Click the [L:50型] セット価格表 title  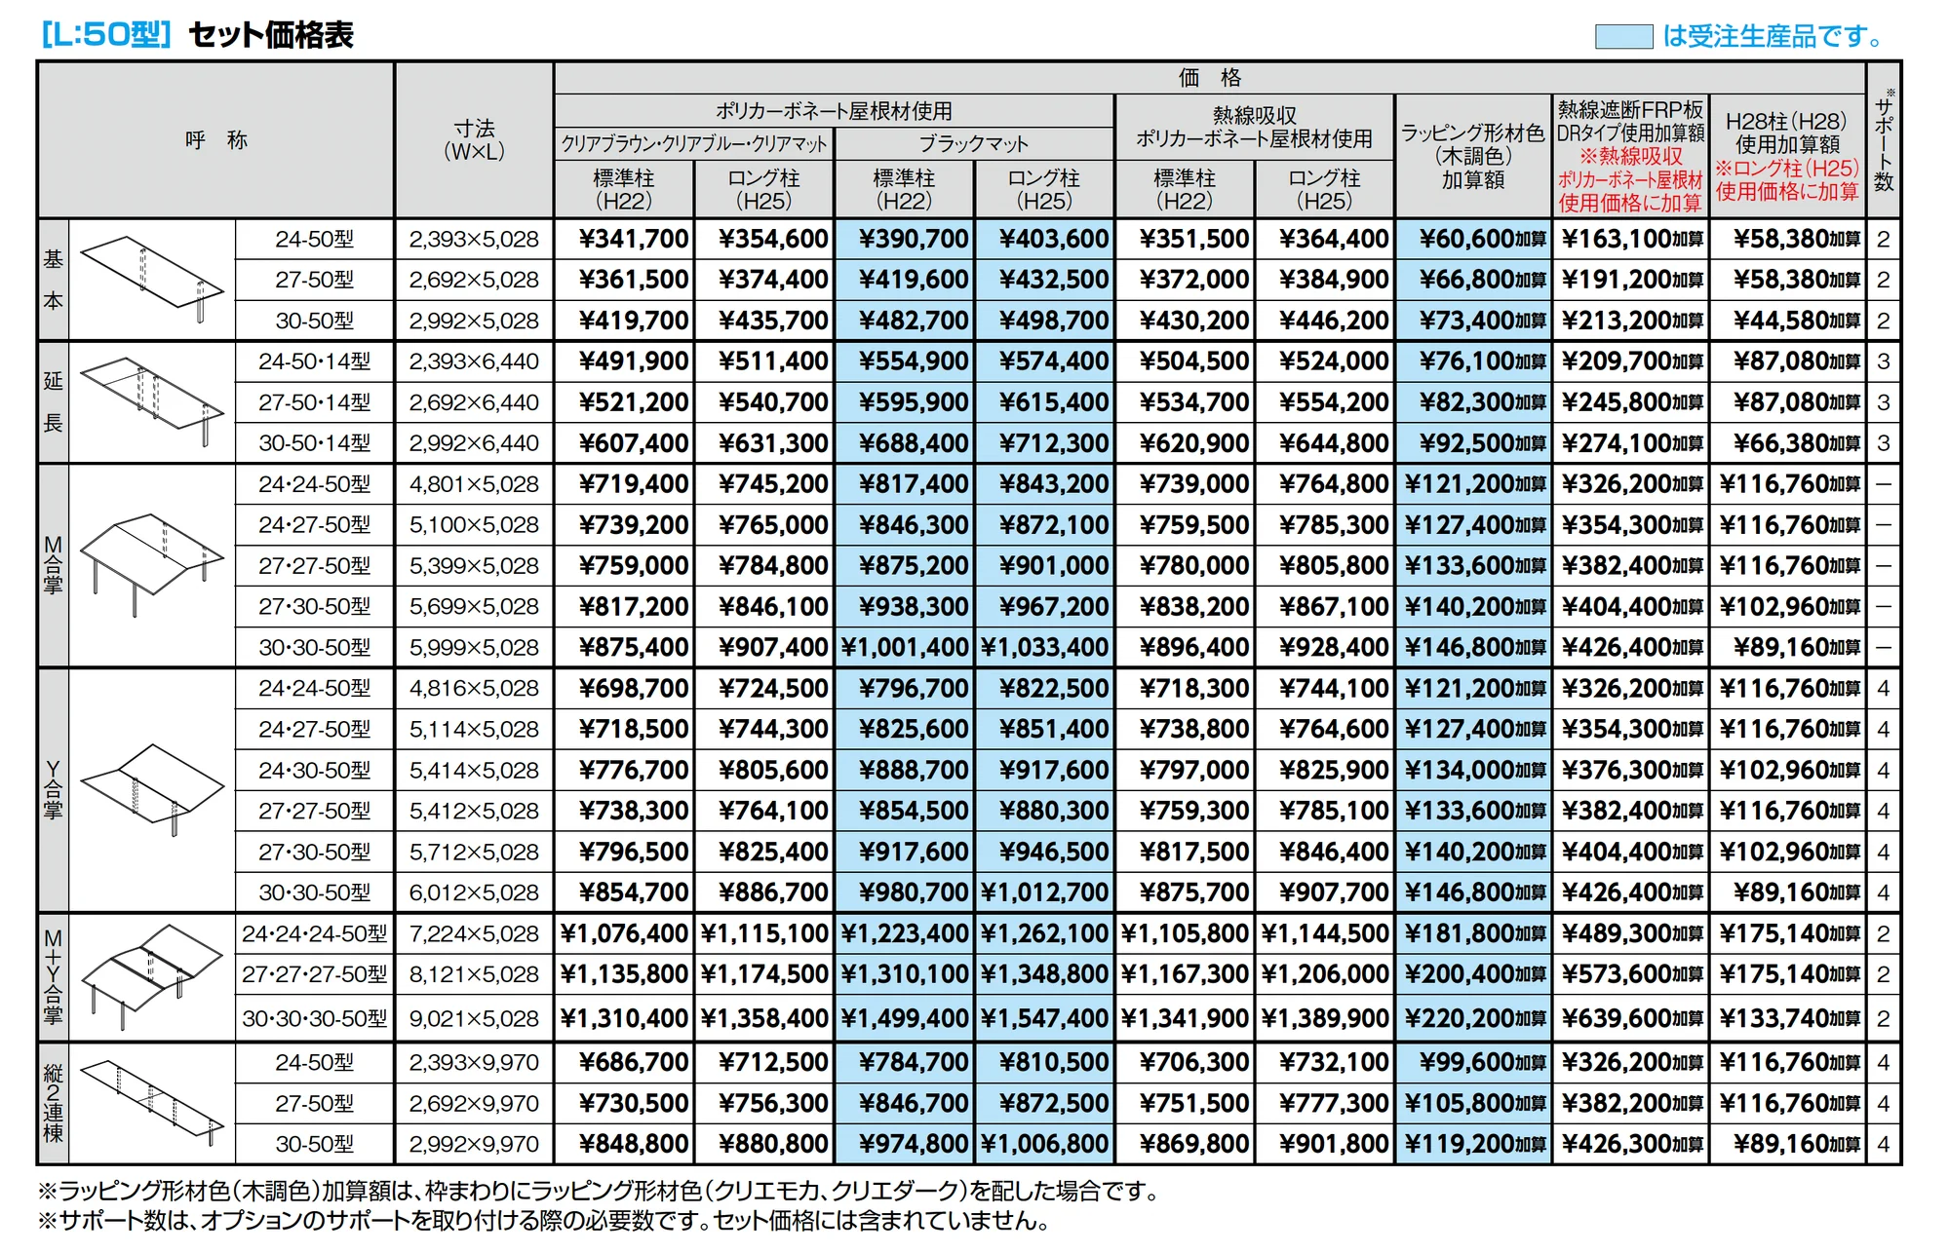tap(198, 35)
